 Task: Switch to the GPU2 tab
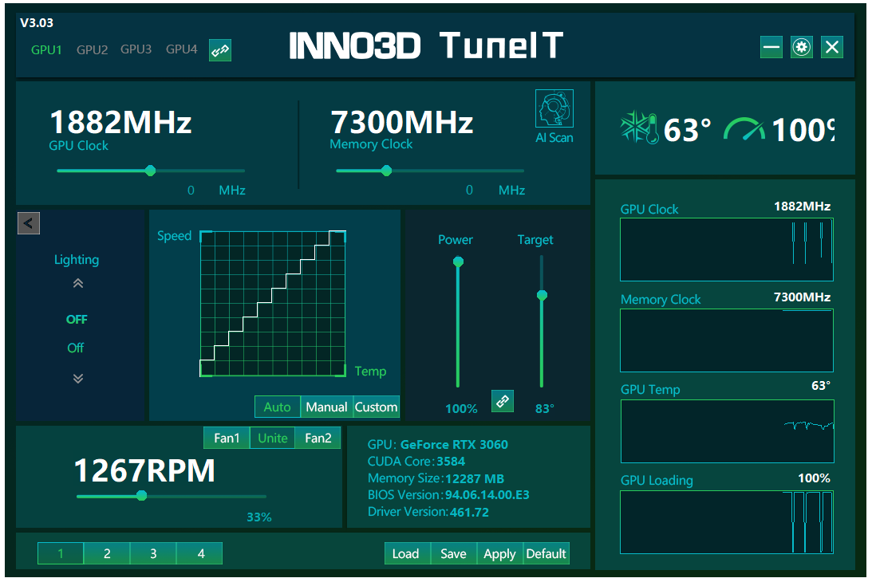tap(92, 50)
